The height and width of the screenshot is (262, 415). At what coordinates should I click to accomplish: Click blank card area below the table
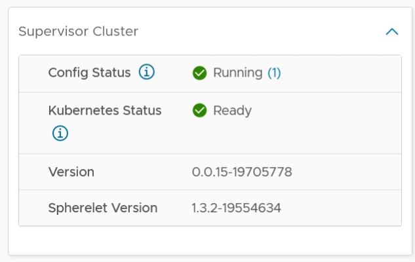[210, 240]
